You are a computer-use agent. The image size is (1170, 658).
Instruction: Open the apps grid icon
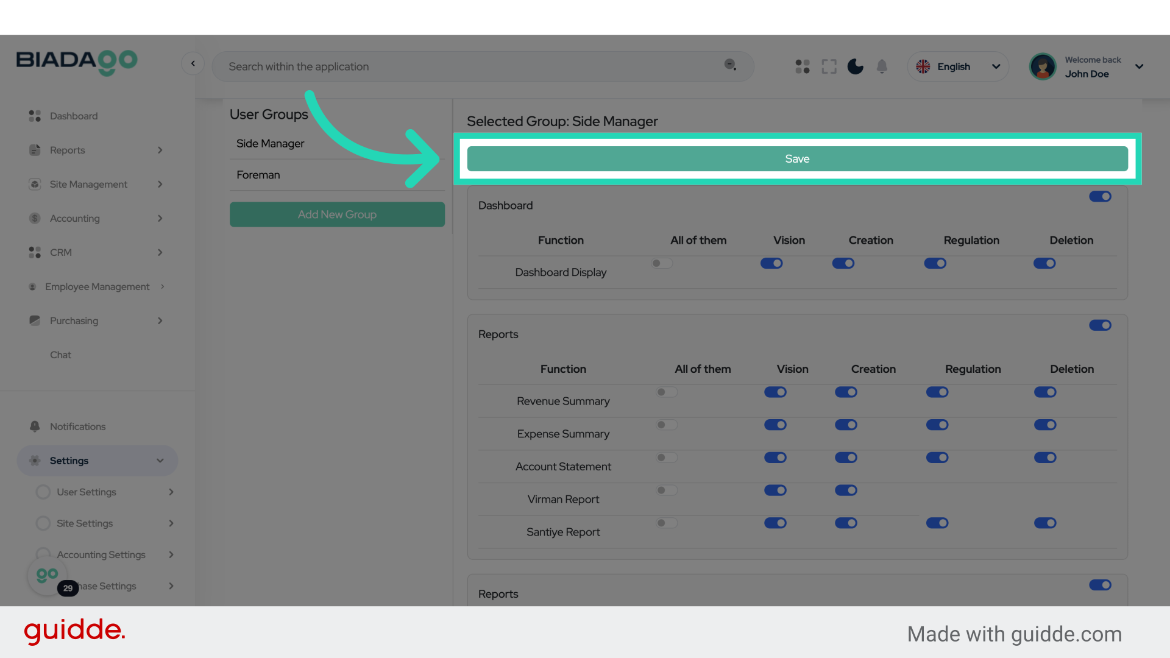click(803, 66)
